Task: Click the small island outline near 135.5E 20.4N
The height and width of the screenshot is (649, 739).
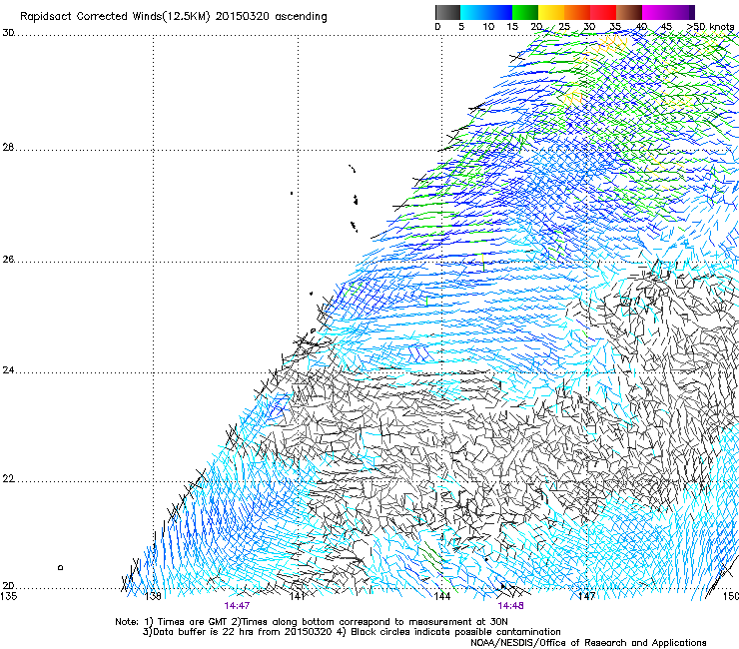Action: pyautogui.click(x=60, y=567)
